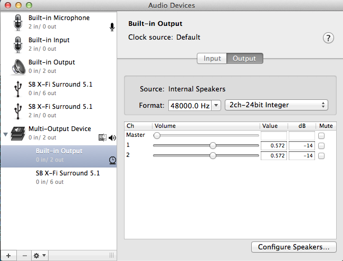Click the Built-in Output speaker icon
This screenshot has height=261, width=343.
17,67
